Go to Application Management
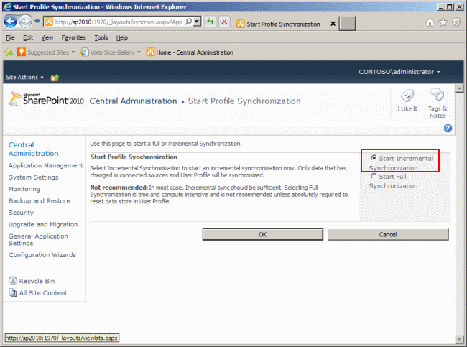This screenshot has height=347, width=467. pos(45,166)
